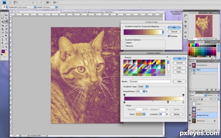Select the Move tool

[x=6, y=15]
